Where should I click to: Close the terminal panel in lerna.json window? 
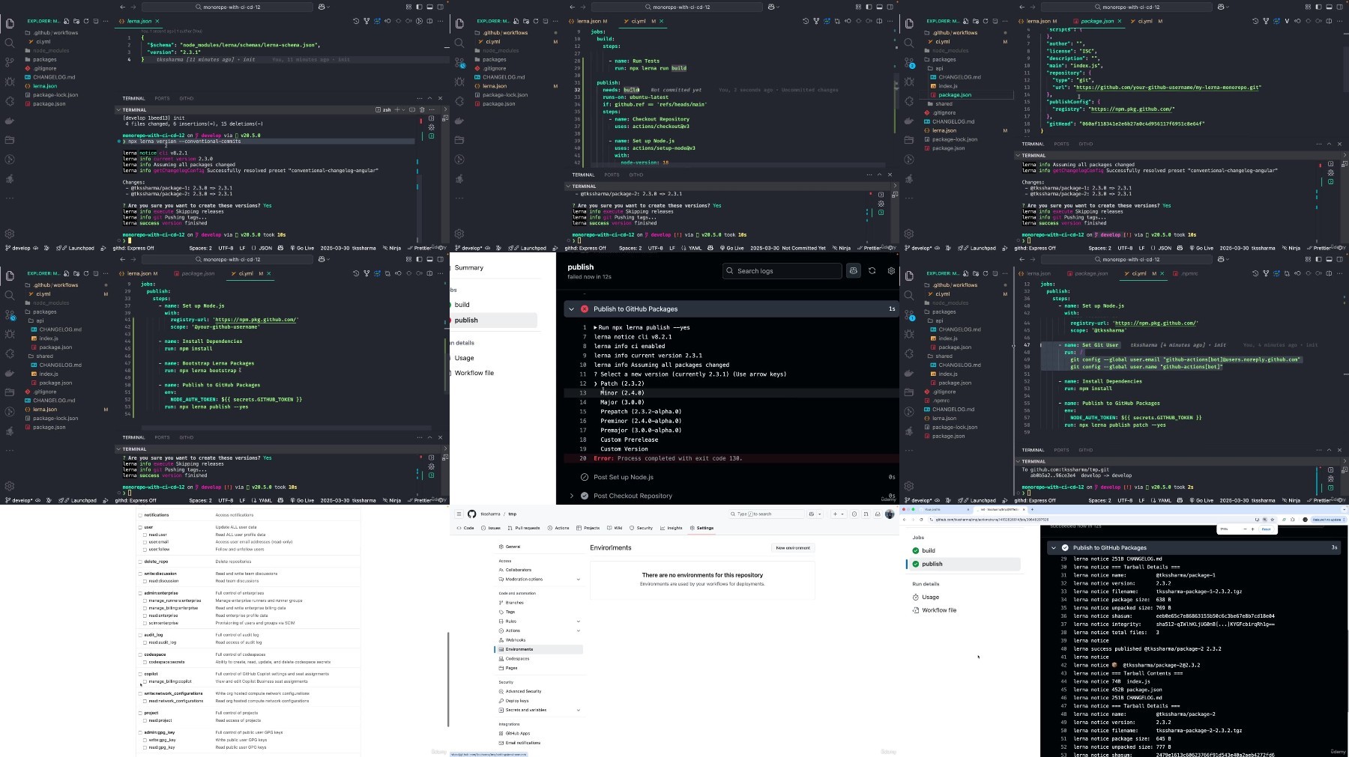pyautogui.click(x=440, y=98)
